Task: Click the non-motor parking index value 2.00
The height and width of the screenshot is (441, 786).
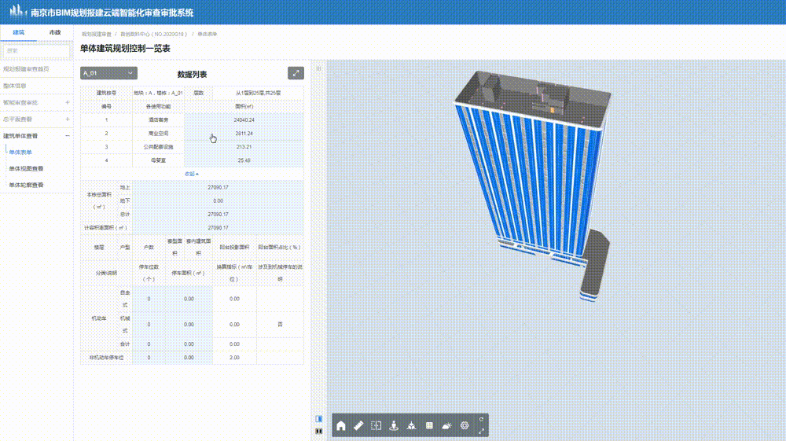Action: [234, 358]
